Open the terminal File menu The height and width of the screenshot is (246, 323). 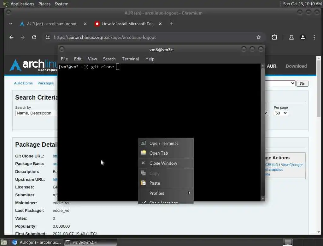[x=64, y=59]
